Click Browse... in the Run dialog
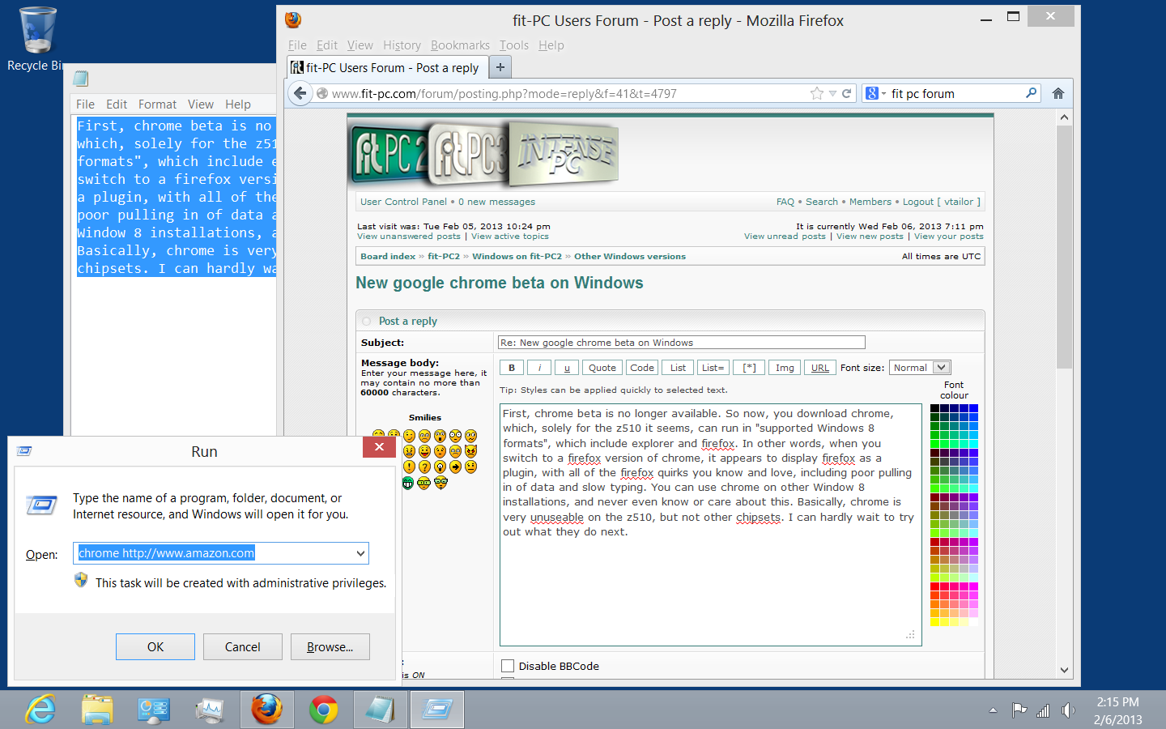Image resolution: width=1166 pixels, height=729 pixels. 330,646
